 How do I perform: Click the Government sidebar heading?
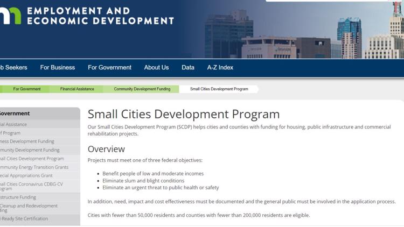pyautogui.click(x=15, y=113)
